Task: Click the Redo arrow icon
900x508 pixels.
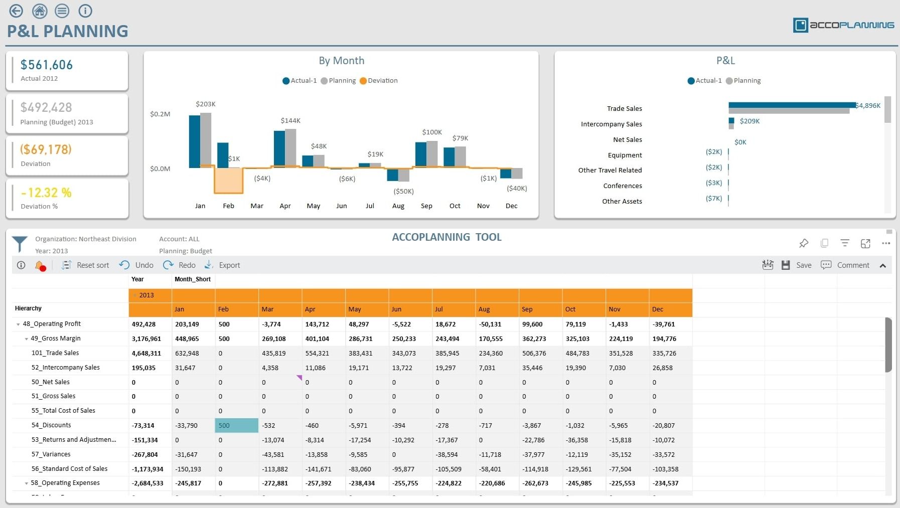Action: (168, 265)
